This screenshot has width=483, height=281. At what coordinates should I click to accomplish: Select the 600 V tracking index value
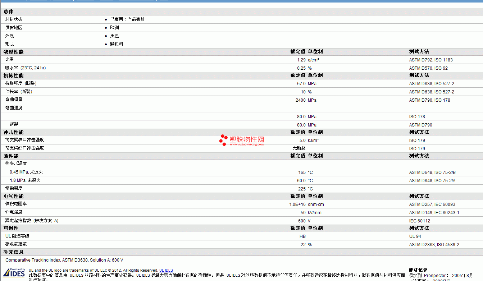(x=304, y=221)
